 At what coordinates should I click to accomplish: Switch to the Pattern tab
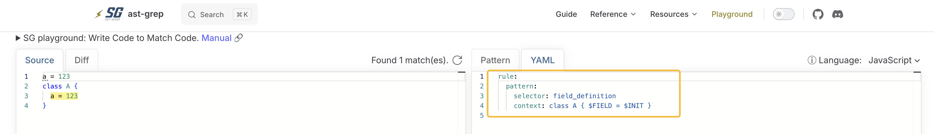click(x=495, y=60)
